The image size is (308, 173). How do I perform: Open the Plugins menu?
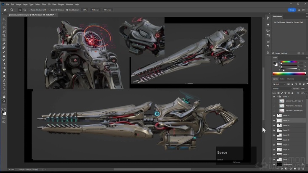click(61, 4)
